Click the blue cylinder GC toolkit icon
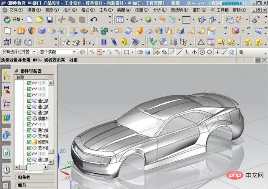The height and width of the screenshot is (189, 268). [104, 42]
